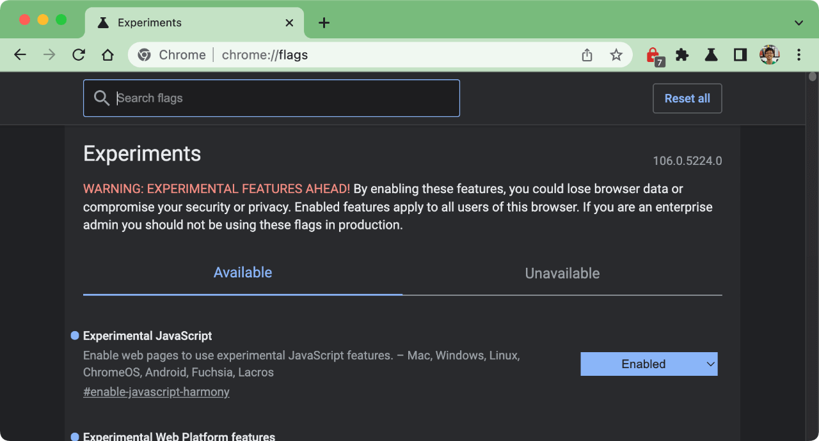
Task: Click the Home button in the toolbar
Action: point(107,55)
